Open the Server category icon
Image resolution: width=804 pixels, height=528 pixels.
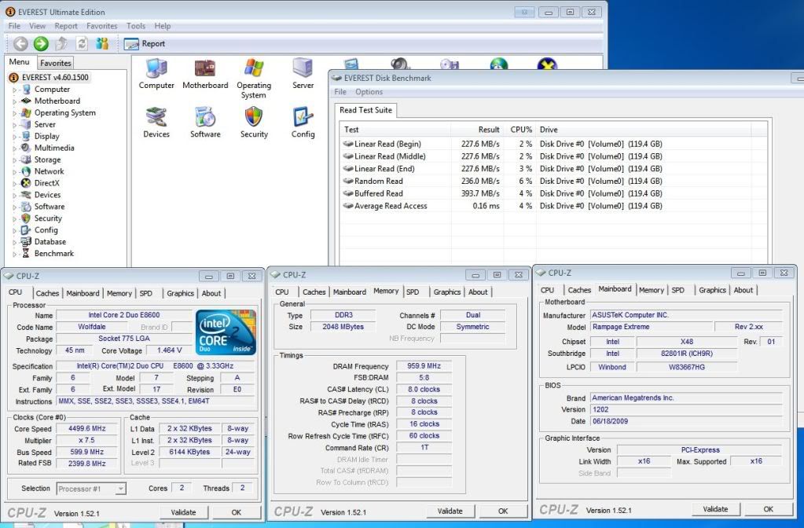pos(303,74)
